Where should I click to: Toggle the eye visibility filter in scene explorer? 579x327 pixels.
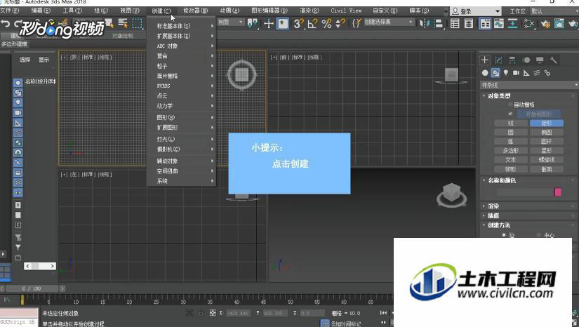click(x=18, y=193)
